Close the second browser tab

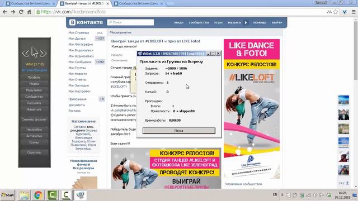coord(108,4)
